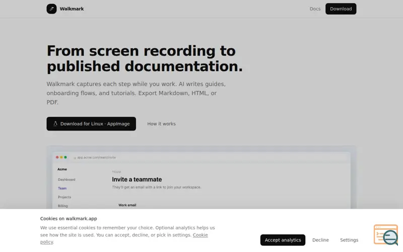Viewport: 403px width, 252px height.
Task: Open the Docs link in header
Action: [x=315, y=9]
